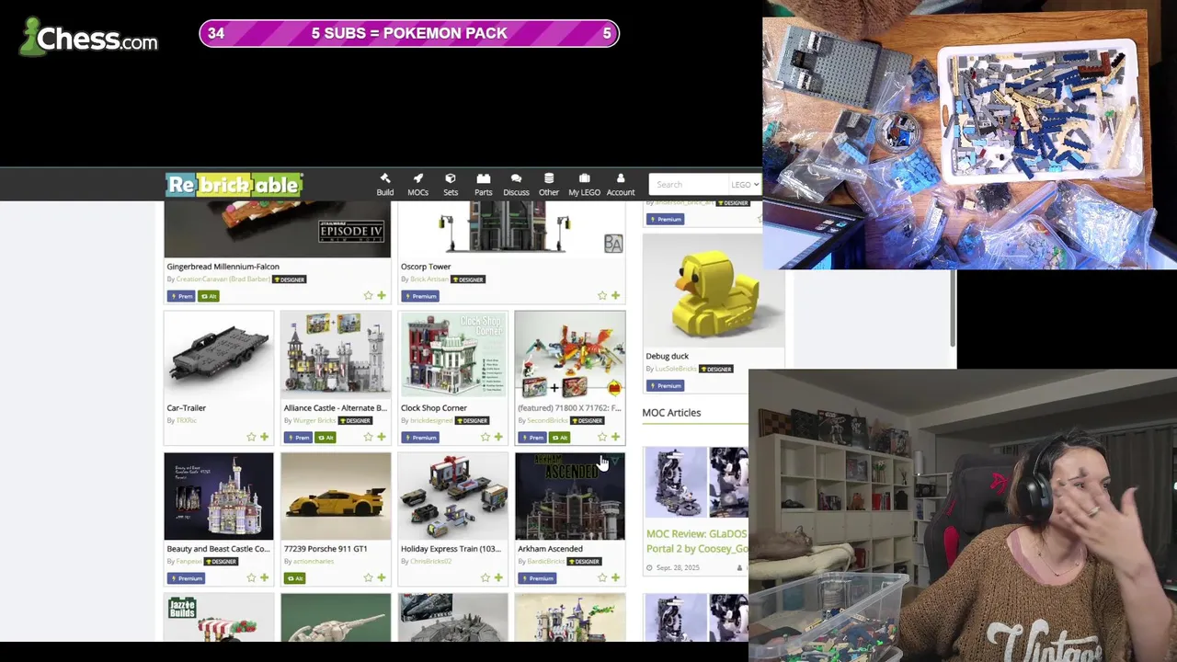Open the Holiday Express Train thumbnail

(452, 496)
